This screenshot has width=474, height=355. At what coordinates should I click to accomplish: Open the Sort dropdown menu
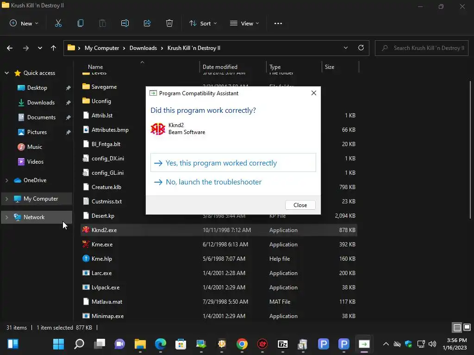[x=203, y=23]
